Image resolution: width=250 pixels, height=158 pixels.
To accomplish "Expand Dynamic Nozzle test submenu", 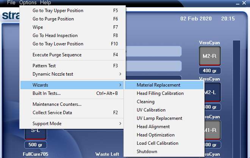I will coord(120,74).
